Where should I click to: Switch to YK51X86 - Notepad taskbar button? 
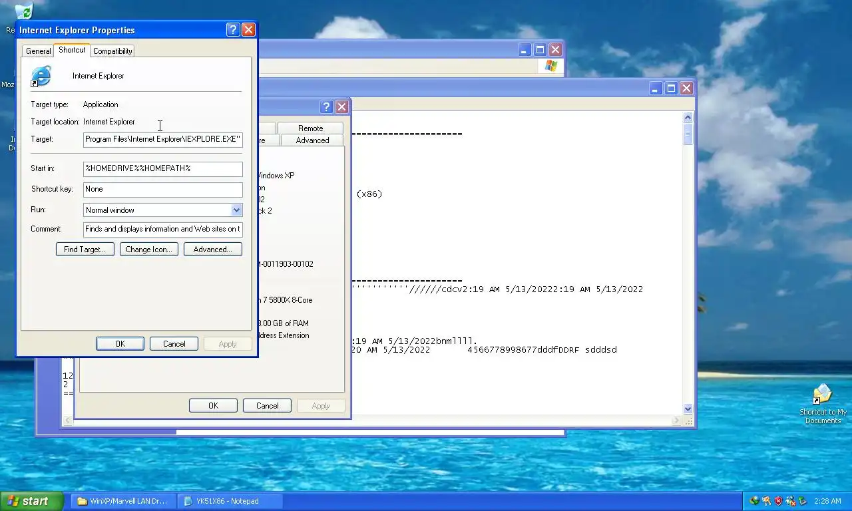[x=230, y=501]
